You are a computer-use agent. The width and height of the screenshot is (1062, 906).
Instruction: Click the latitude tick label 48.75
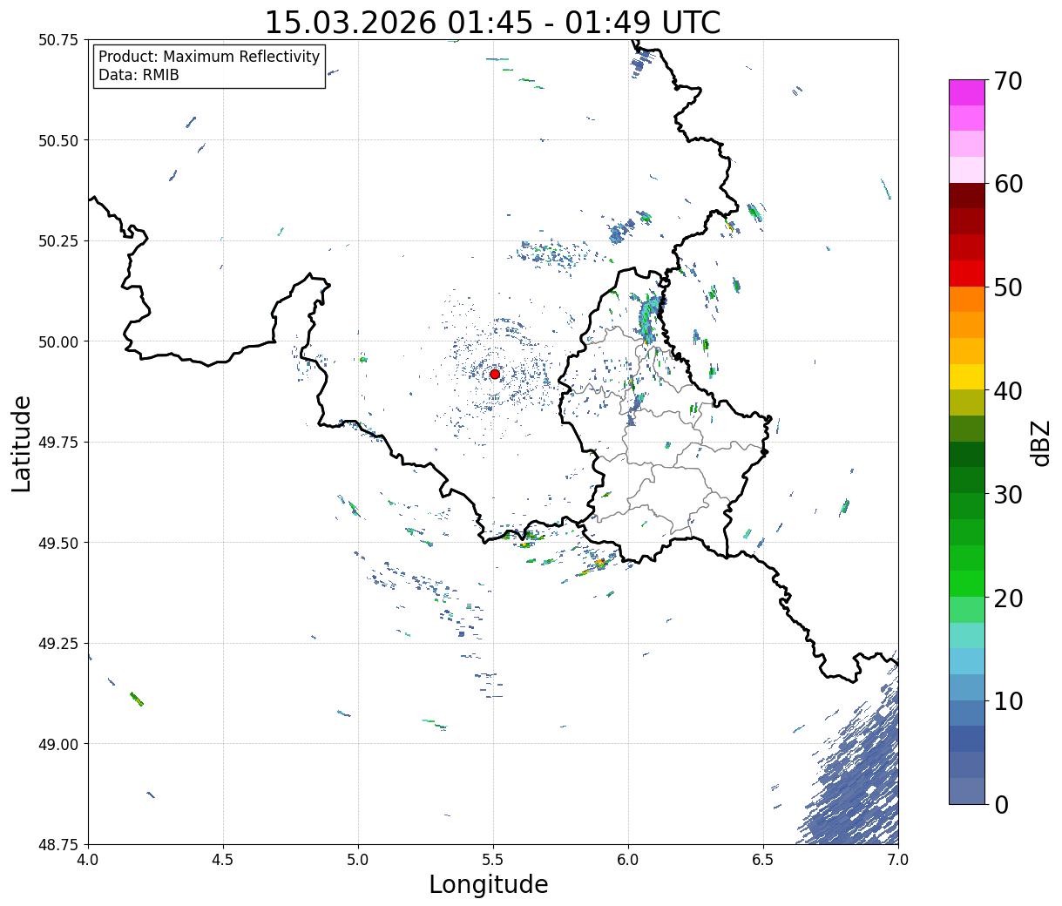point(58,844)
